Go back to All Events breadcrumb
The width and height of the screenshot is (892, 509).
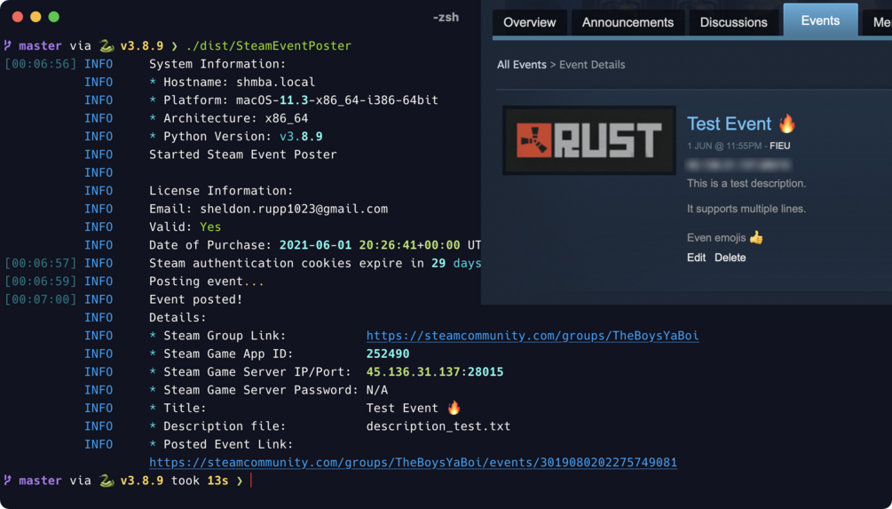(x=521, y=65)
